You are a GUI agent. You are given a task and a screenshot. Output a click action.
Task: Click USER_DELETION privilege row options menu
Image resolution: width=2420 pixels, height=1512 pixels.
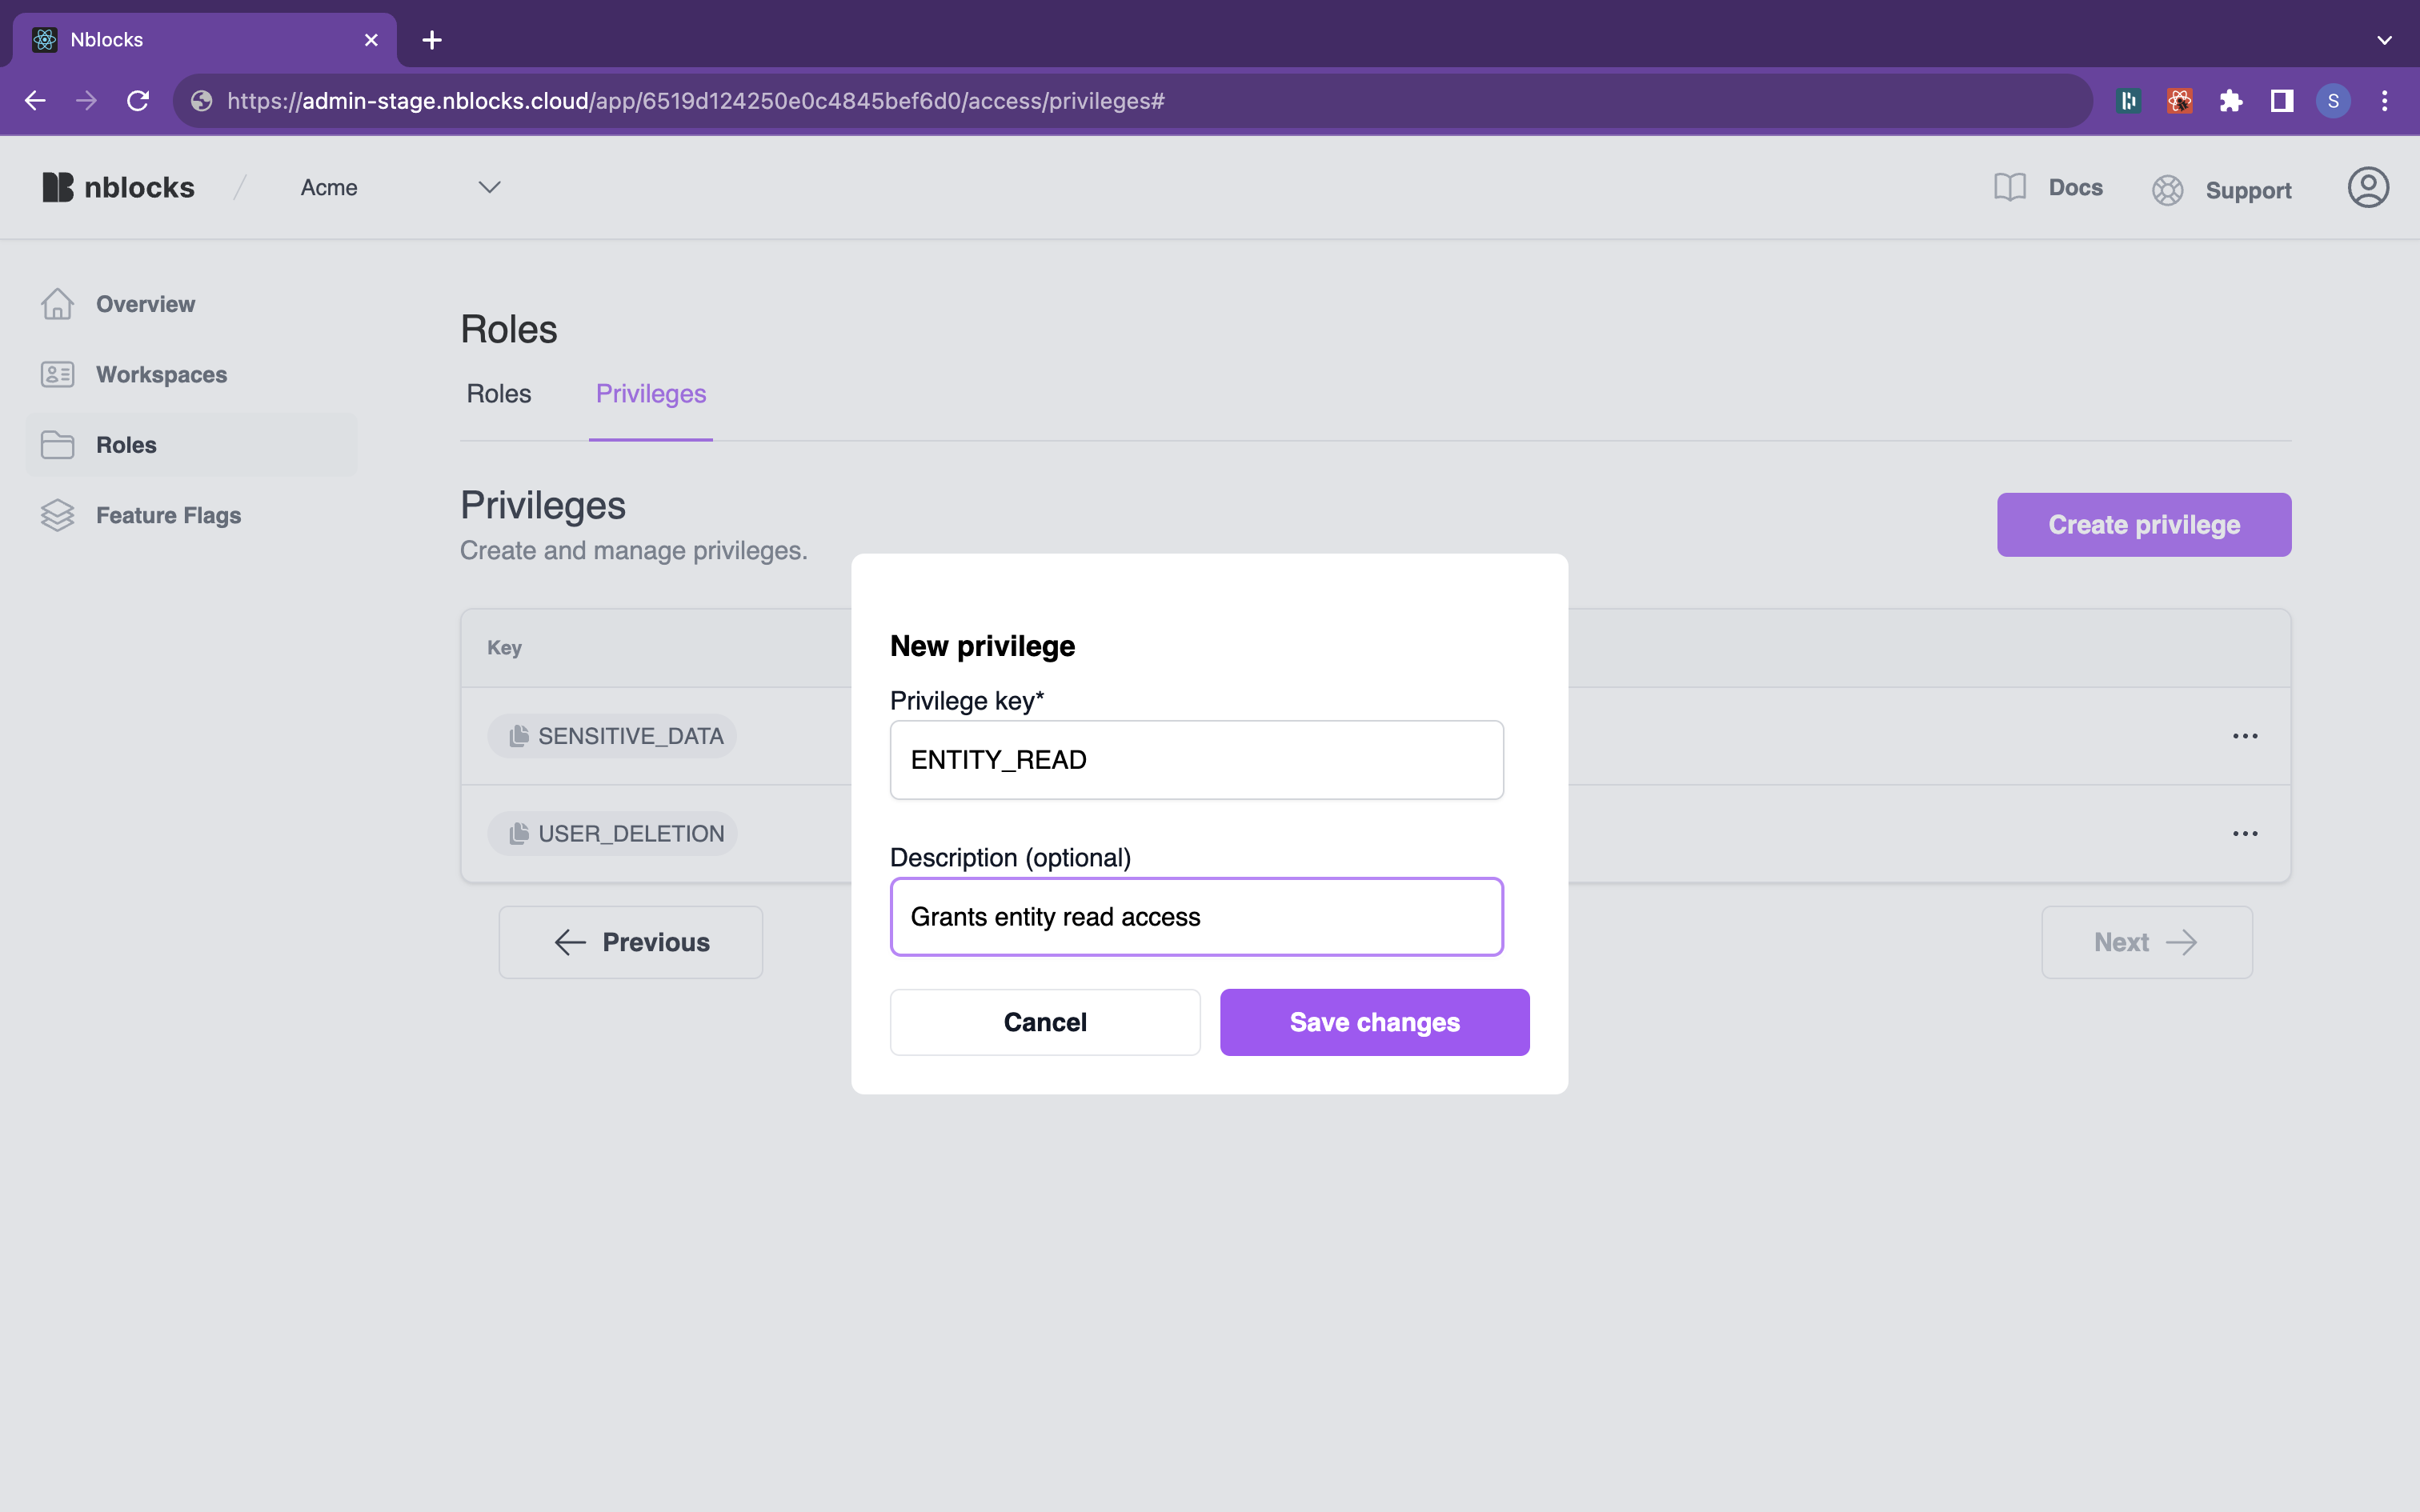click(x=2246, y=833)
